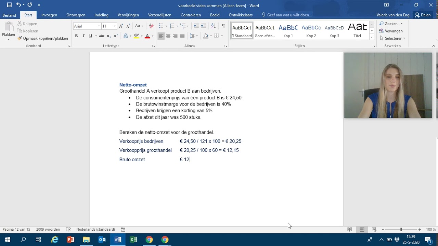Justify the paragraph text
Image resolution: width=438 pixels, height=246 pixels.
(x=182, y=36)
